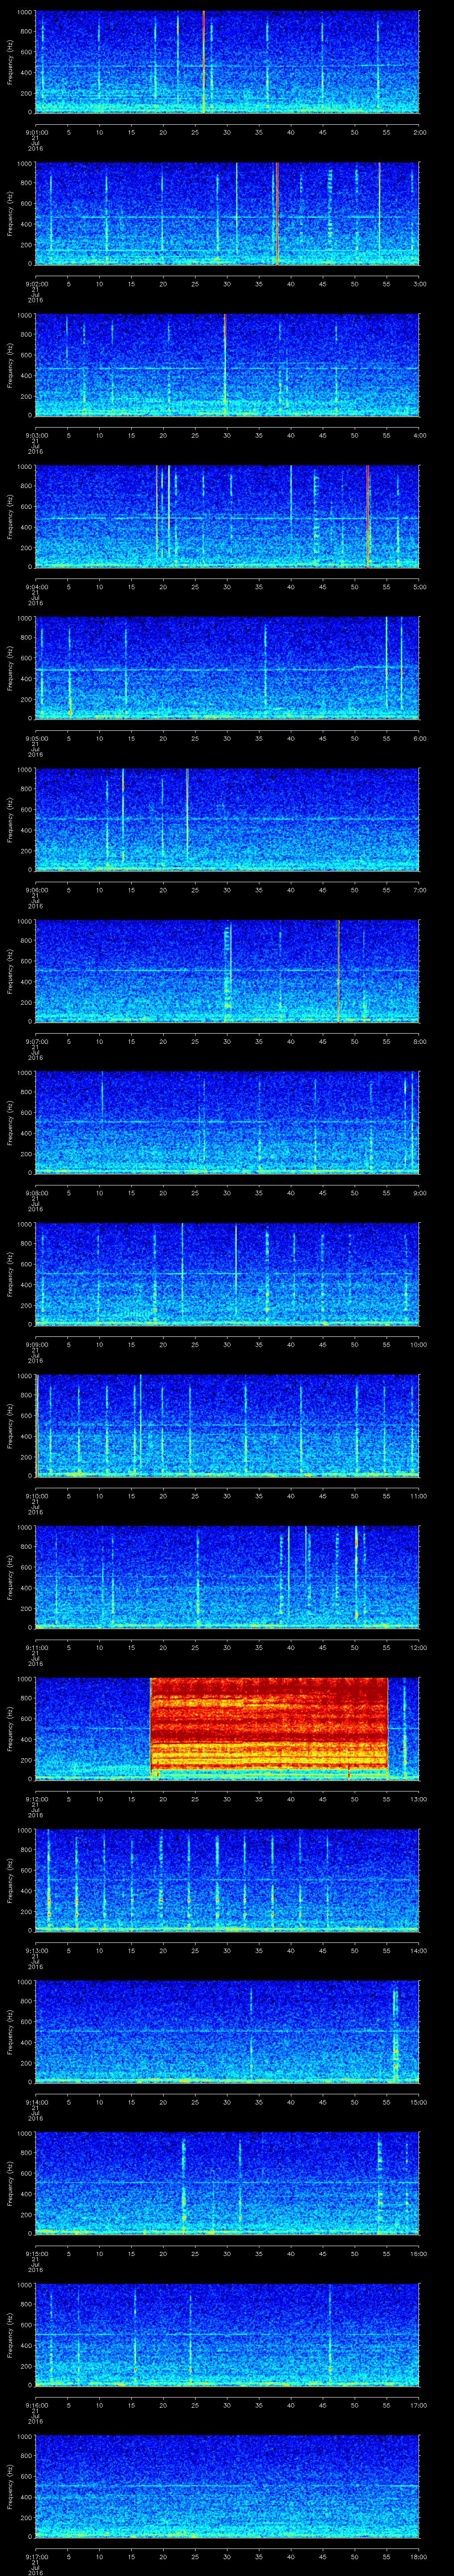Viewport: 454px width, 2576px height.
Task: Click the spectrogram panel starting at 9:05:00
Action: (x=227, y=668)
